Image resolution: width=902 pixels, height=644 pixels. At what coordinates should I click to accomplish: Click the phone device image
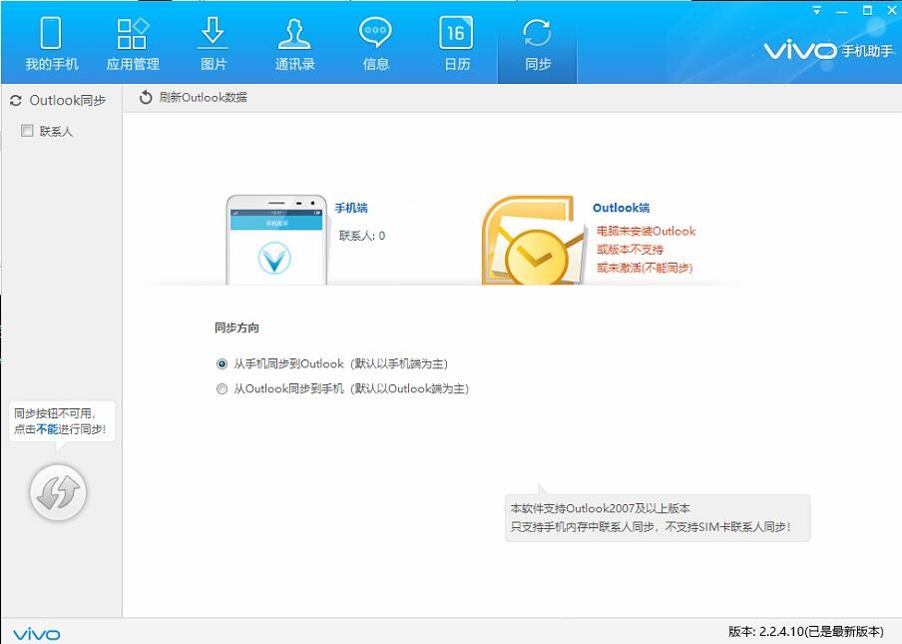(x=276, y=240)
